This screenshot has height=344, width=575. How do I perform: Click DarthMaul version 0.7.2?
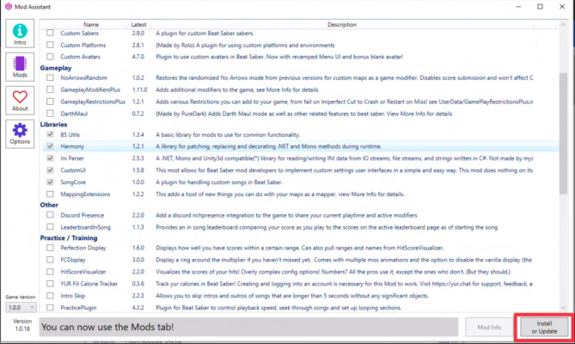point(138,114)
